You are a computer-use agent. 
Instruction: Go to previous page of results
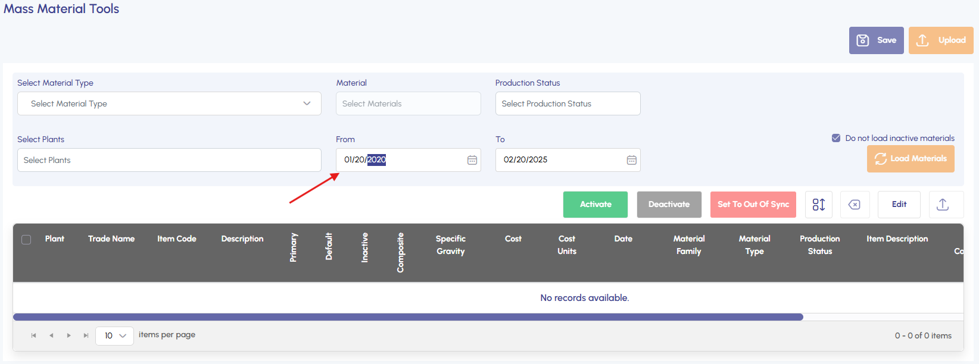click(52, 335)
